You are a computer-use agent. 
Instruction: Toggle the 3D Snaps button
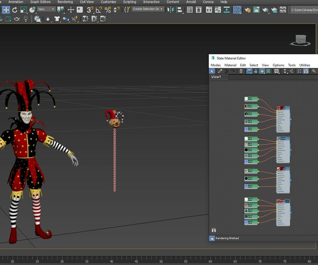click(x=90, y=10)
